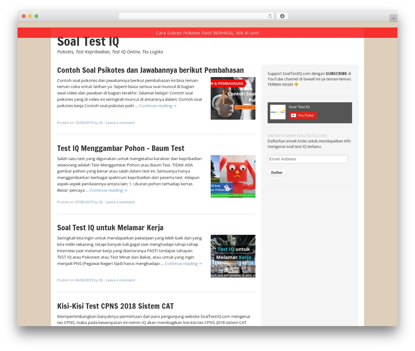This screenshot has height=351, width=415.
Task: Open post Kisi-Kisi Test CPNS 2018 Sistem CAT
Action: (x=115, y=306)
